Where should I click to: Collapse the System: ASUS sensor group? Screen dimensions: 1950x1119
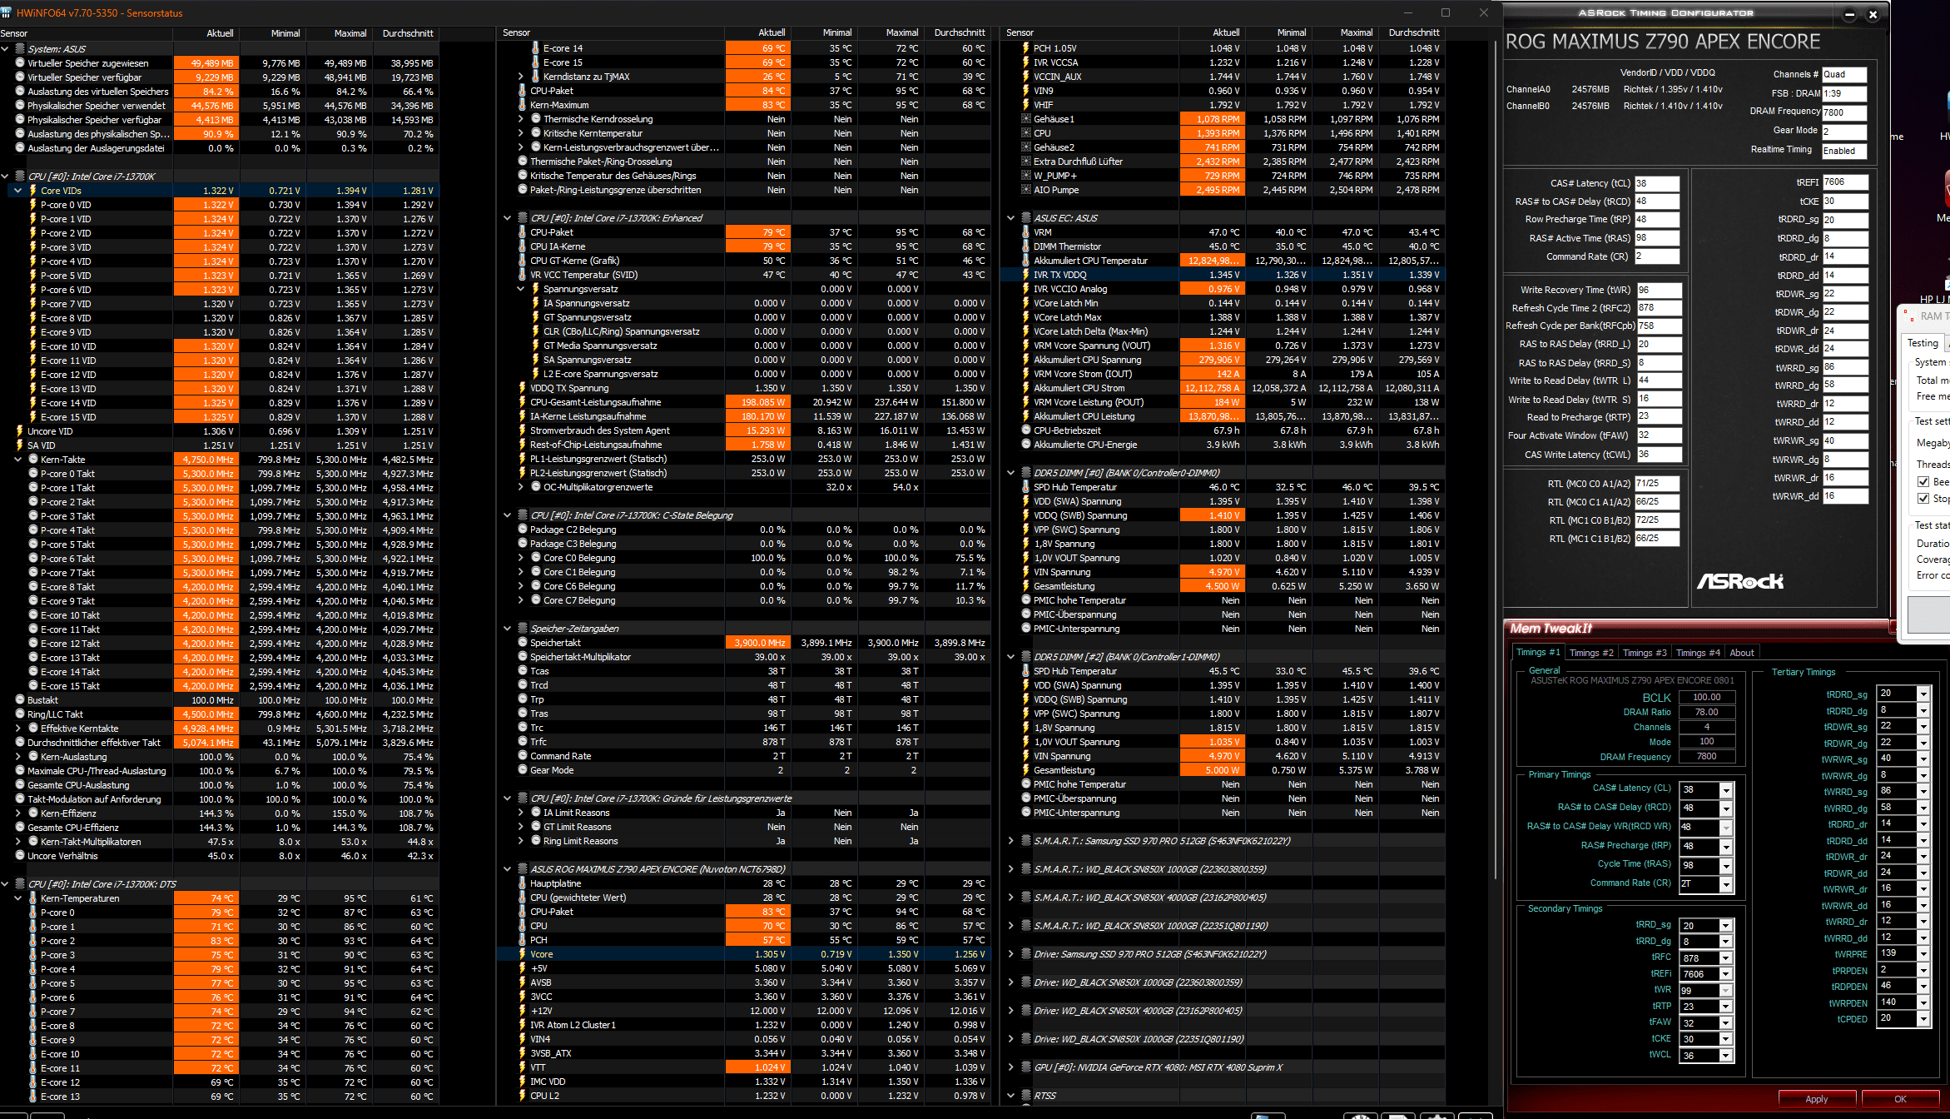[x=5, y=49]
